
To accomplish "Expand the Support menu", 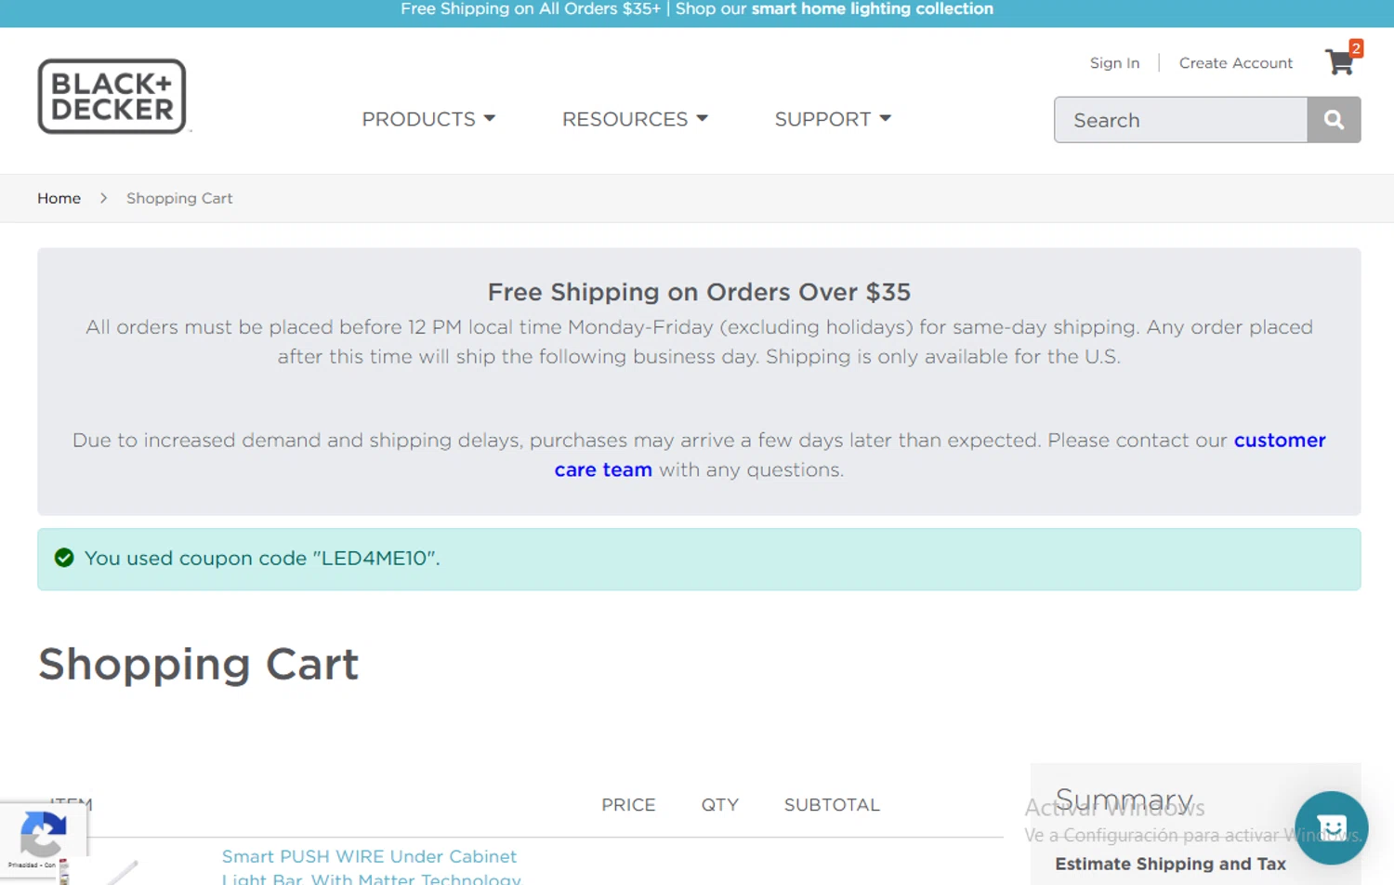I will 833,119.
